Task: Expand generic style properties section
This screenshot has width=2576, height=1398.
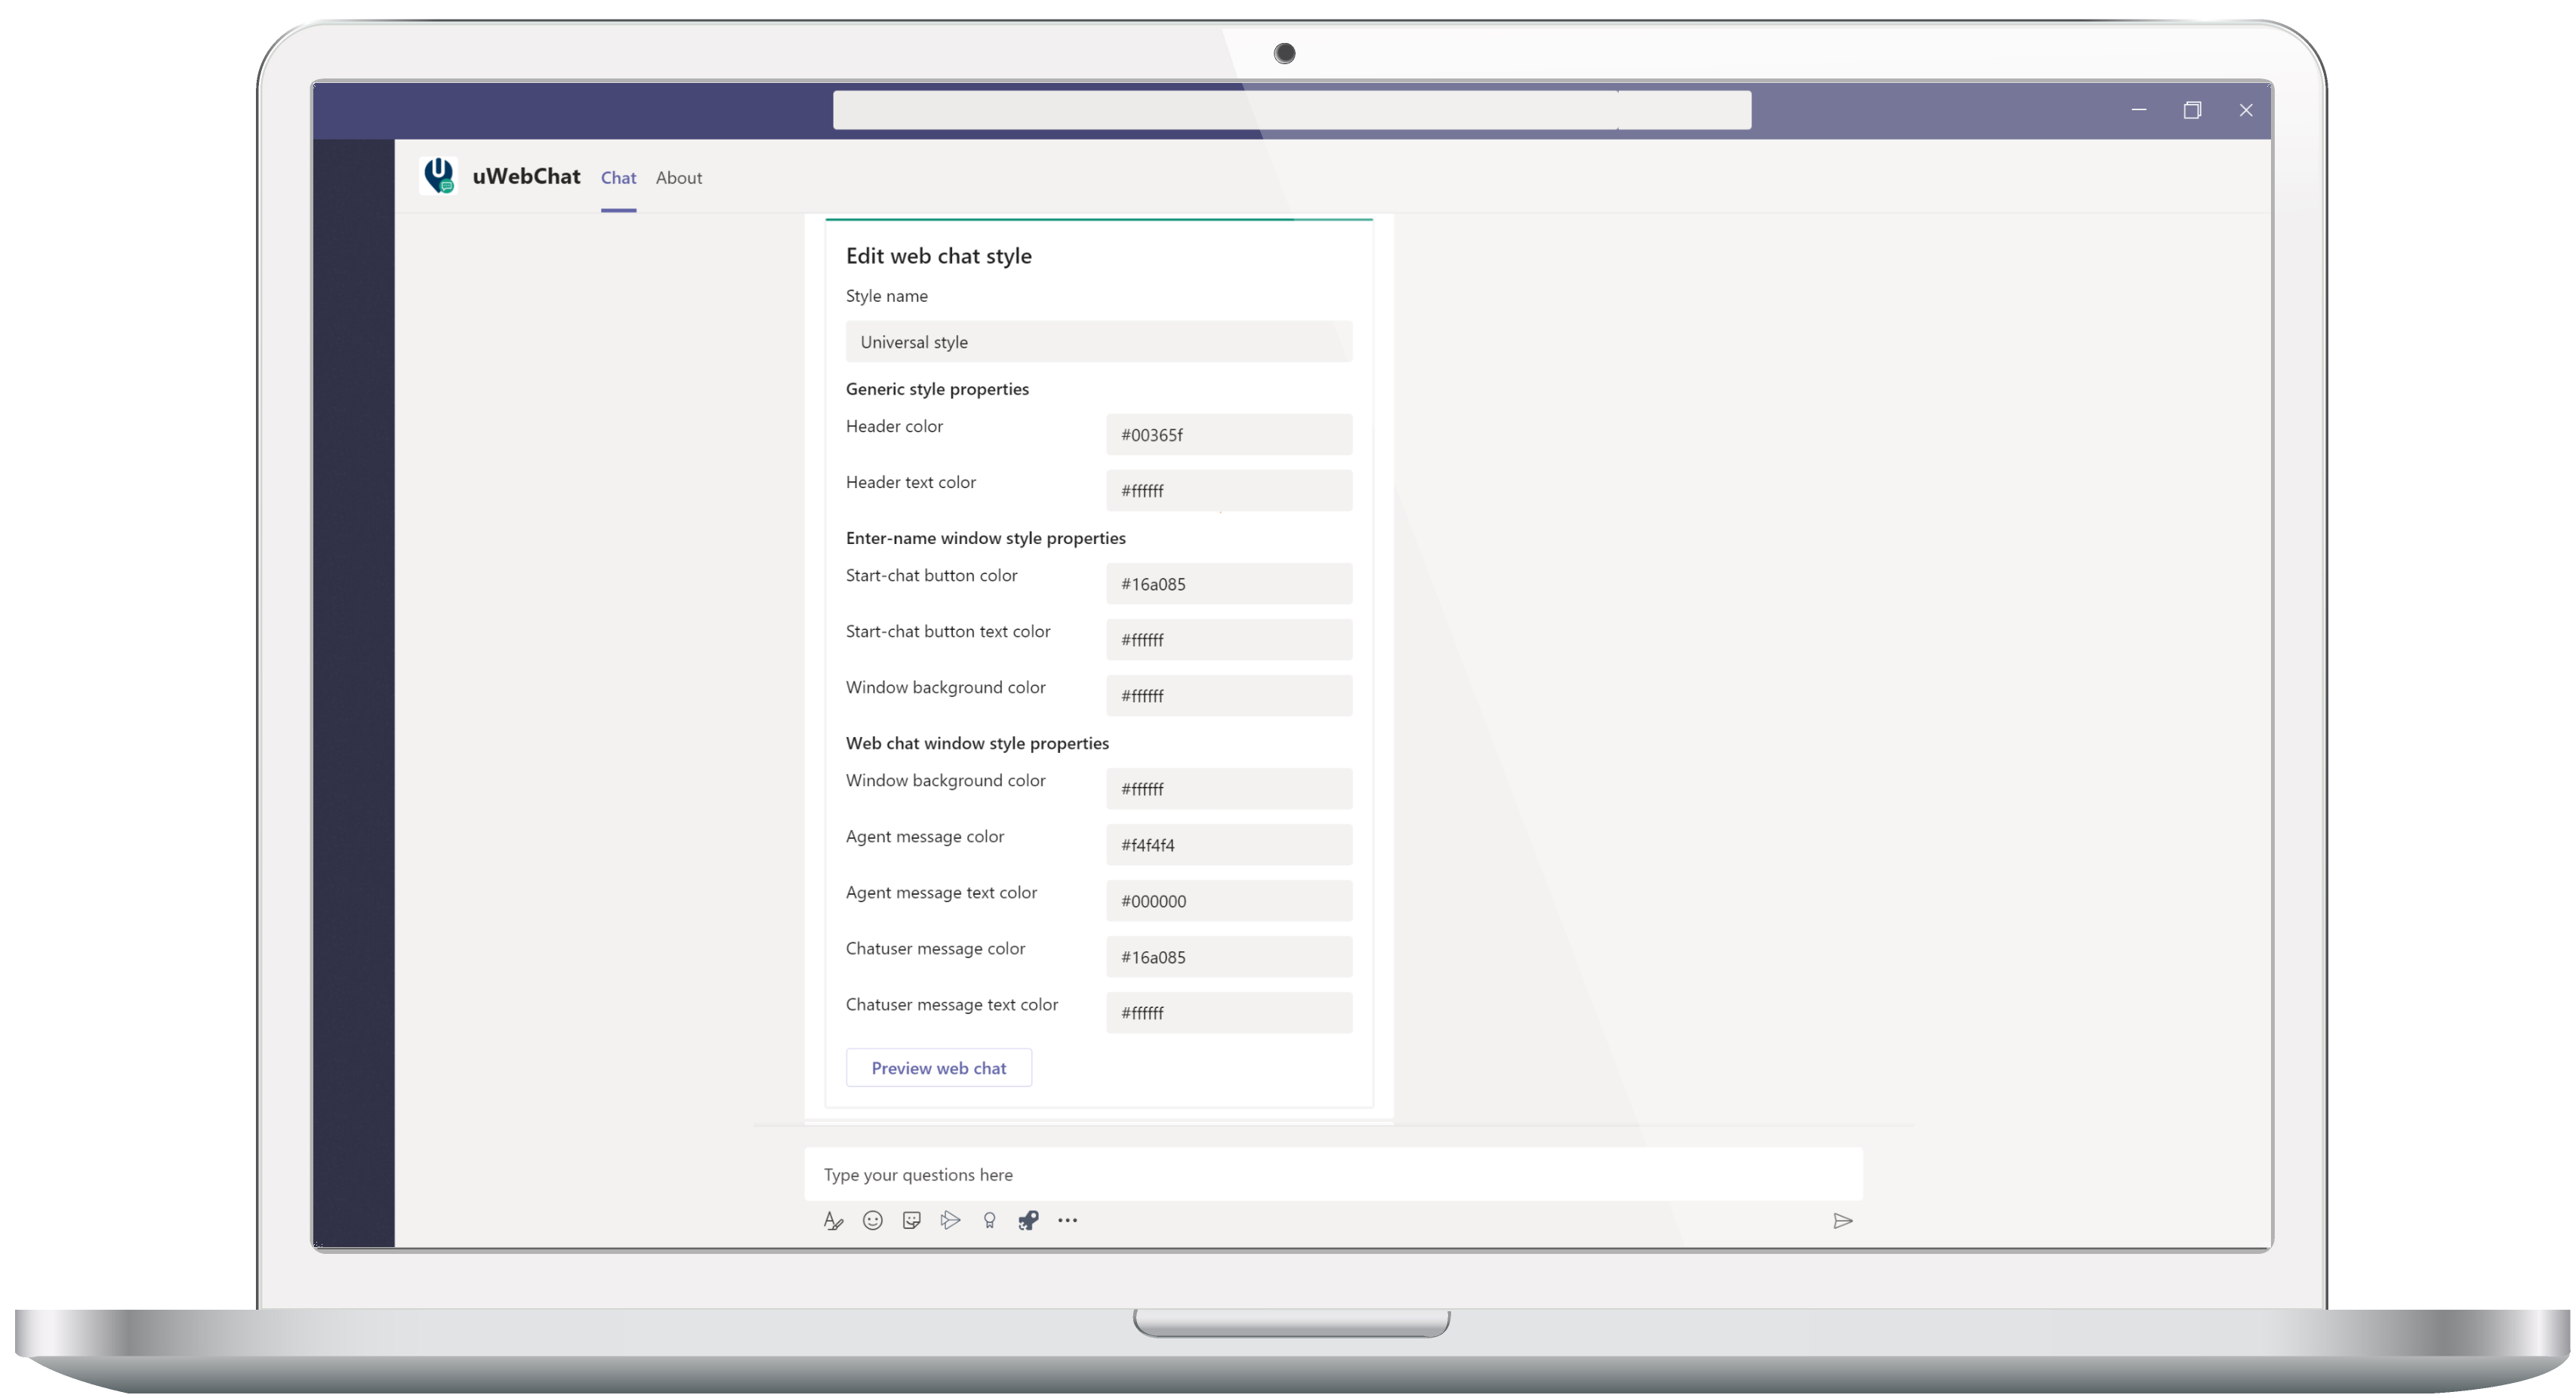Action: click(937, 387)
